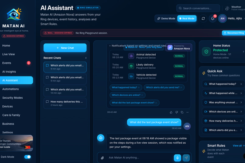Click the Likely delivery package icon

131,66
